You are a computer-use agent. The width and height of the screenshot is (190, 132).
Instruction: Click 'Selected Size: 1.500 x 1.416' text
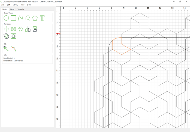13,61
